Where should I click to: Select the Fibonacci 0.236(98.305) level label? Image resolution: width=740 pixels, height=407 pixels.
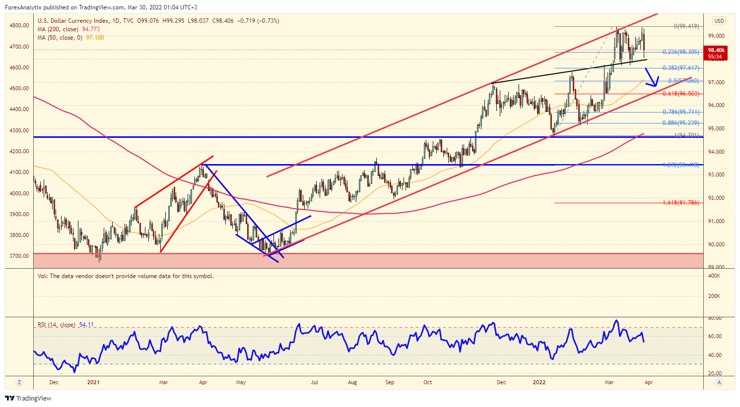(681, 52)
